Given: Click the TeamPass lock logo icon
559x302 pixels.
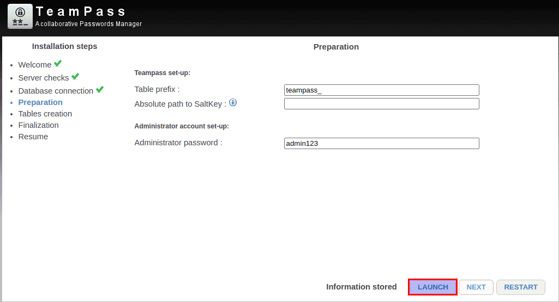Looking at the screenshot, I should point(20,16).
